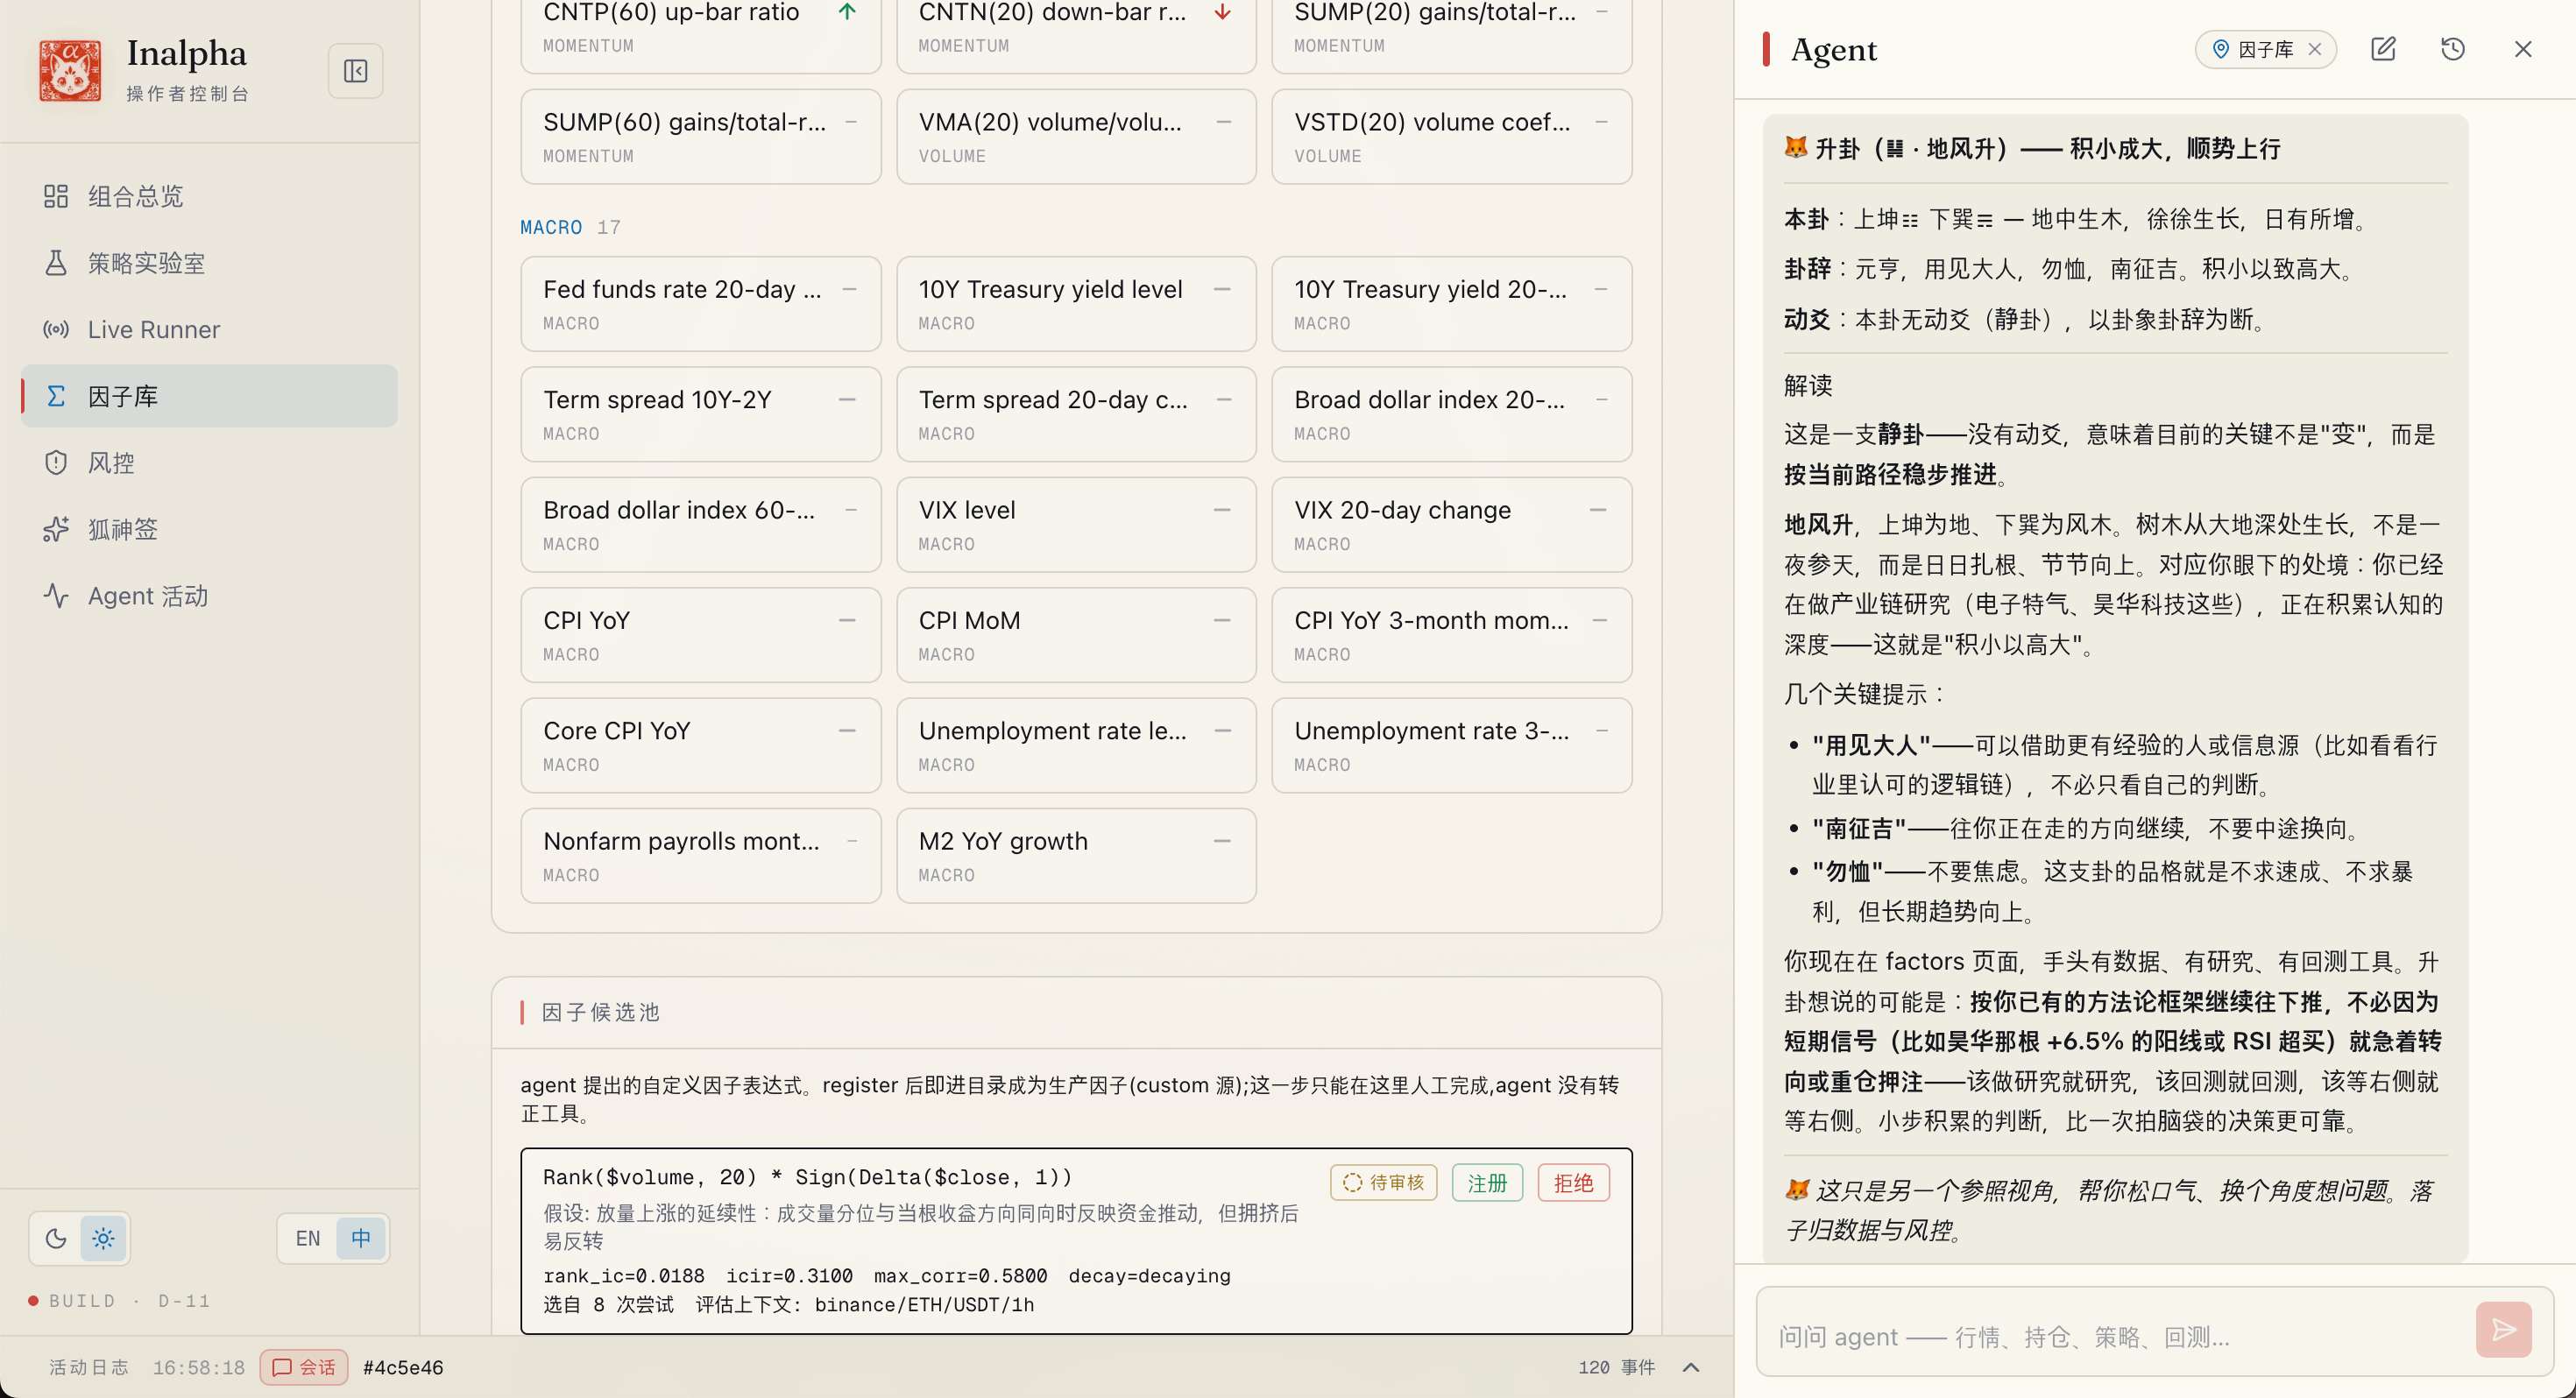Screen dimensions: 2576x1398
Task: Click down arrow on CNTN(20) down-bar card
Action: pos(1222,12)
